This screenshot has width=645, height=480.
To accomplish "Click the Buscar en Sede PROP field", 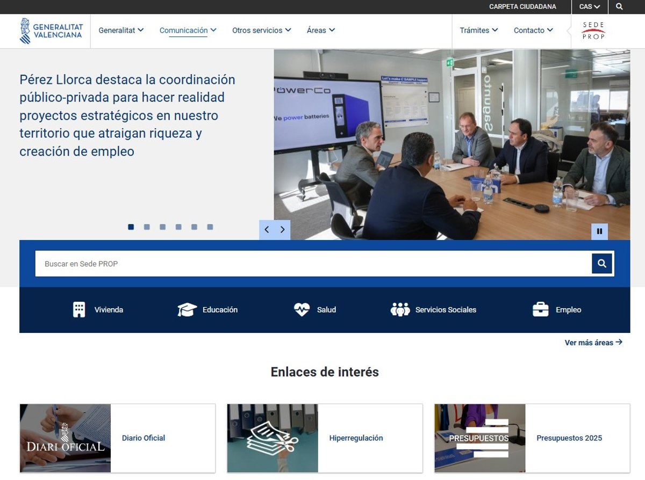I will (x=312, y=264).
